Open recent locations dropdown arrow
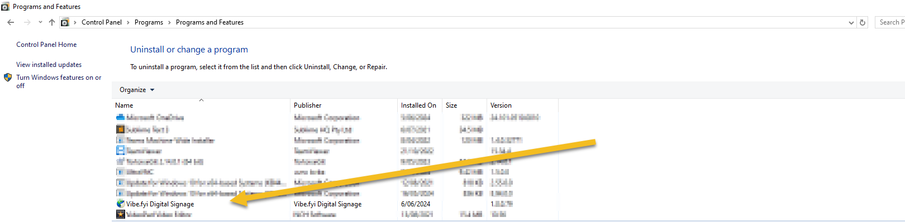The width and height of the screenshot is (905, 222). [40, 22]
